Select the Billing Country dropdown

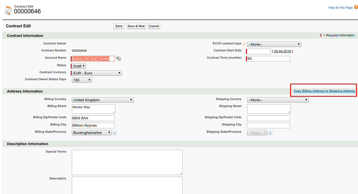(103, 100)
